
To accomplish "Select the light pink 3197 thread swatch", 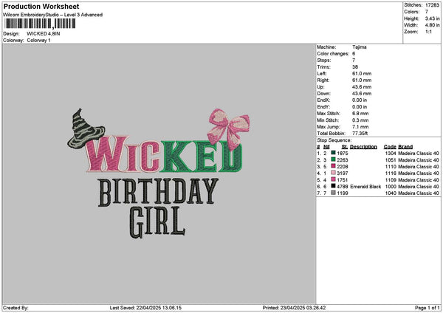I will pos(333,173).
